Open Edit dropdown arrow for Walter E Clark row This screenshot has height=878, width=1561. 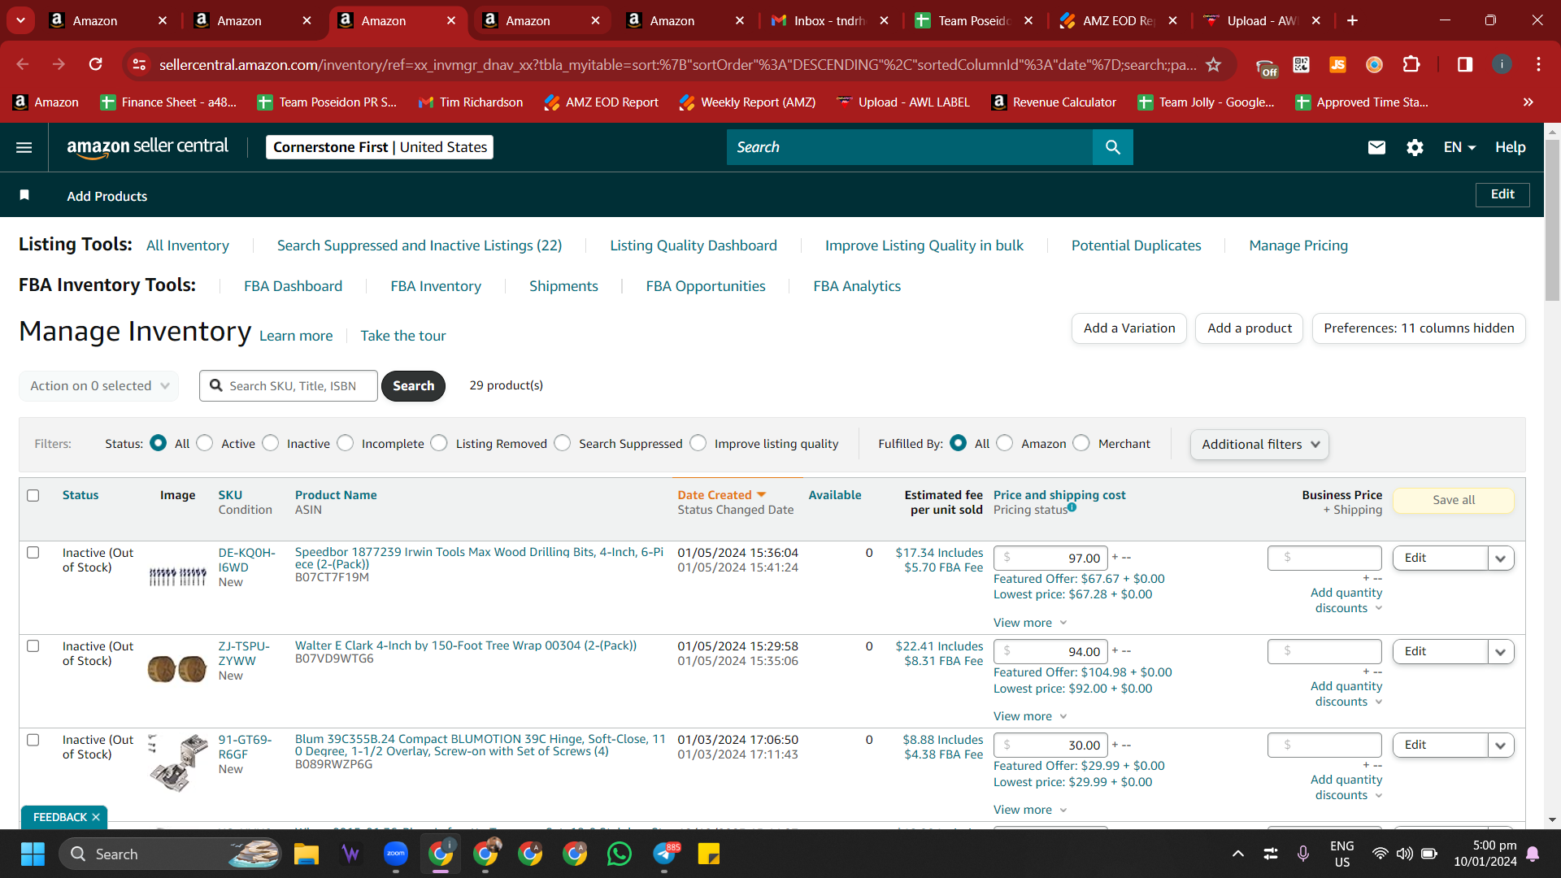pyautogui.click(x=1501, y=651)
